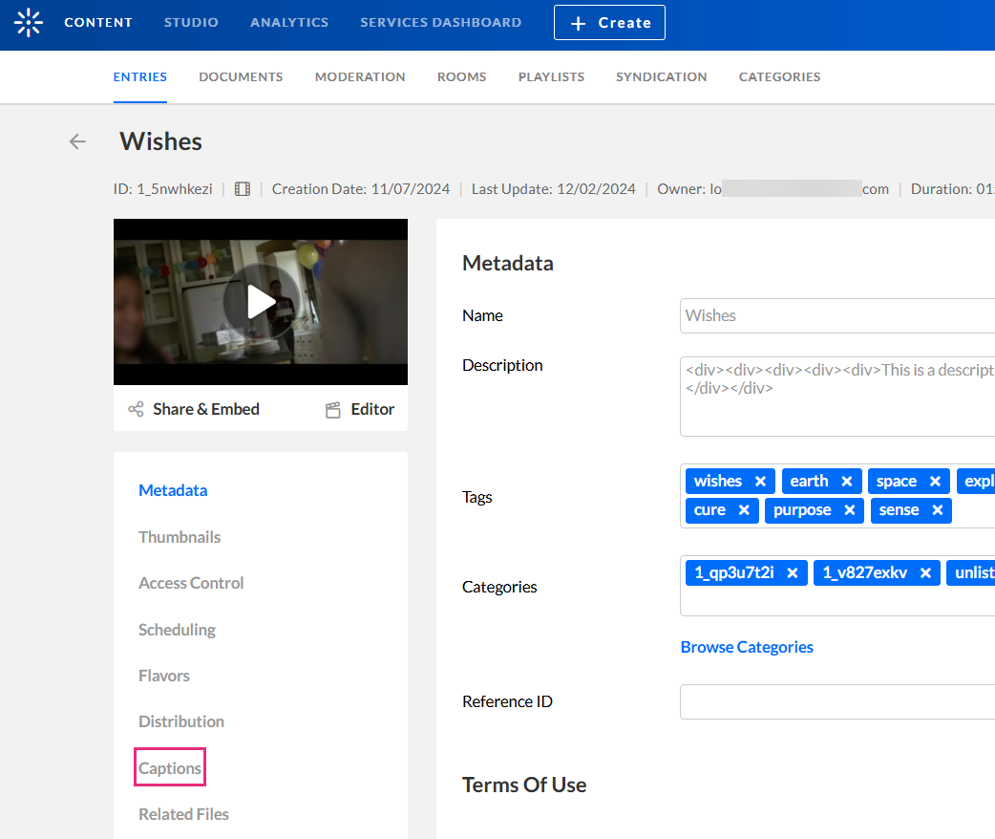Click the Kaltura sunburst logo
The height and width of the screenshot is (839, 995).
coord(29,22)
